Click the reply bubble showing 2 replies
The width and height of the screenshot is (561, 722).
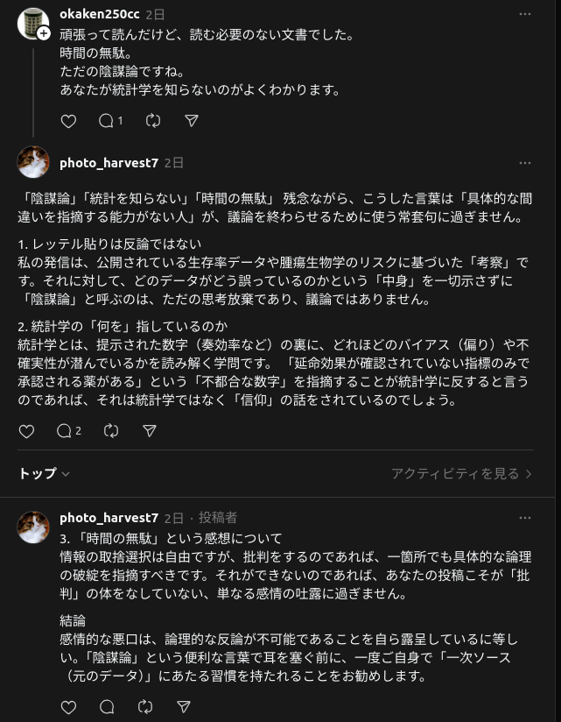point(67,431)
